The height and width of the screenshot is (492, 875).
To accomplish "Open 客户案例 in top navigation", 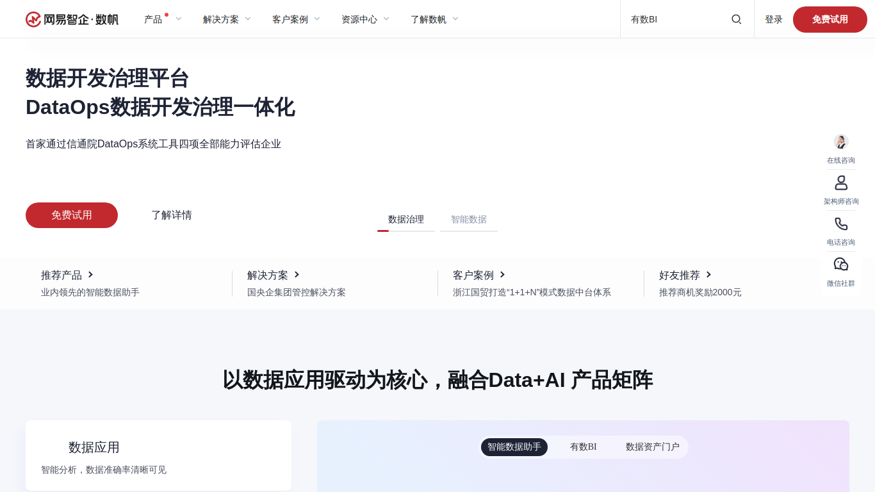I will [290, 19].
